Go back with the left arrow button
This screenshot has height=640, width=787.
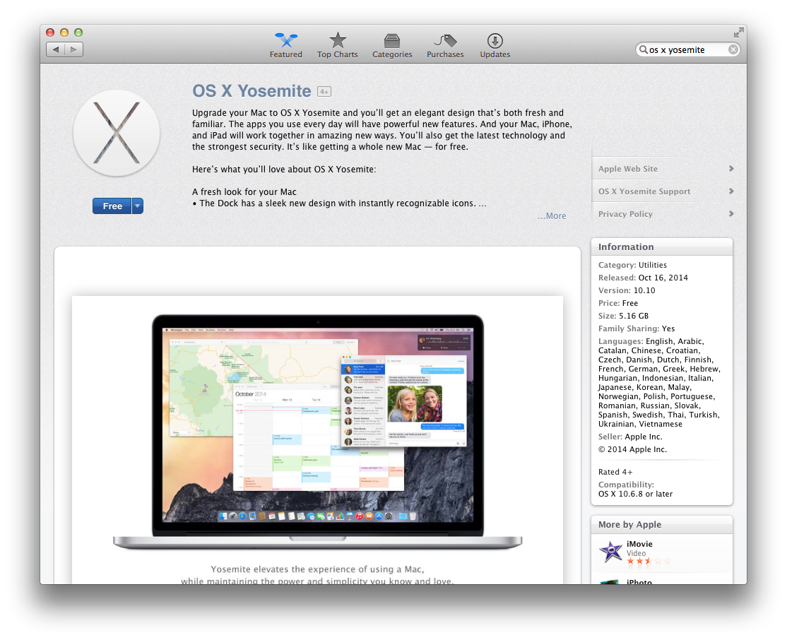(x=56, y=49)
